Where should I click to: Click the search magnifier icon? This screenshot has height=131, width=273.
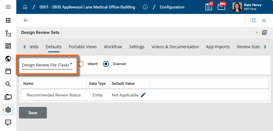click(x=8, y=84)
